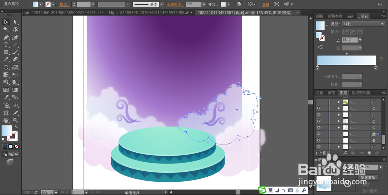Set Color fill mode button in toolbox

coord(5,147)
